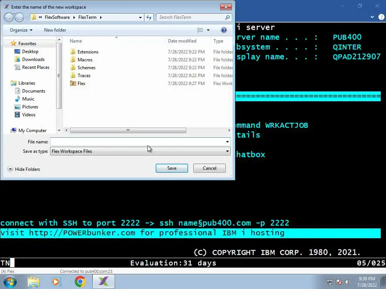
Task: Open File Explorer from the taskbar
Action: point(34,281)
